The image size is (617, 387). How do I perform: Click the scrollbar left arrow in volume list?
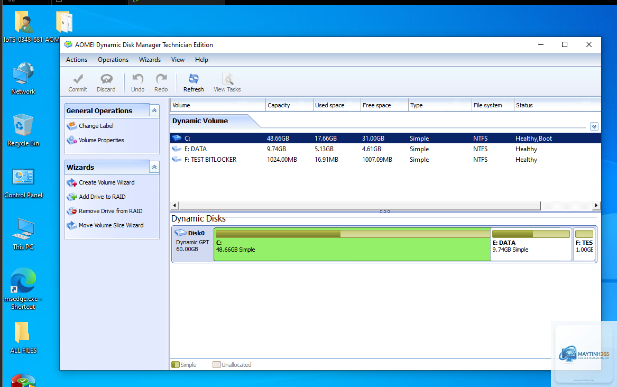[174, 205]
